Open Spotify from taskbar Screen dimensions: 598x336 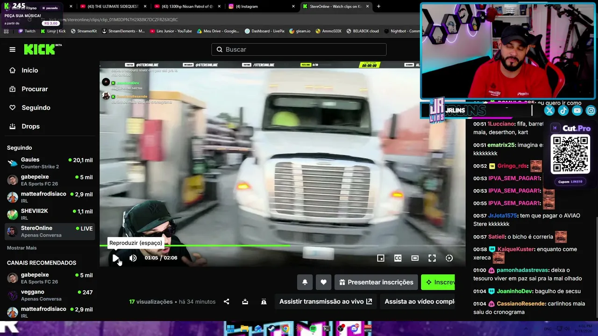pyautogui.click(x=313, y=329)
